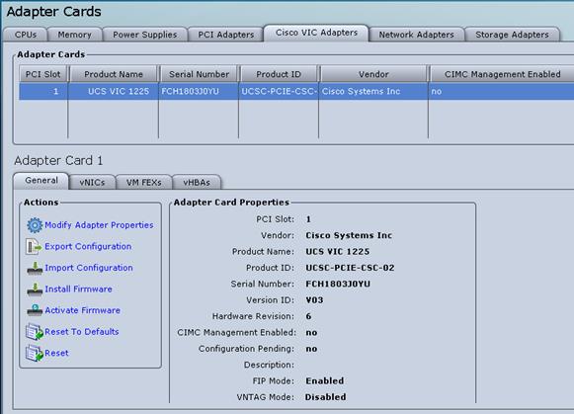This screenshot has width=574, height=414.
Task: Click the Install Firmware link
Action: [78, 290]
